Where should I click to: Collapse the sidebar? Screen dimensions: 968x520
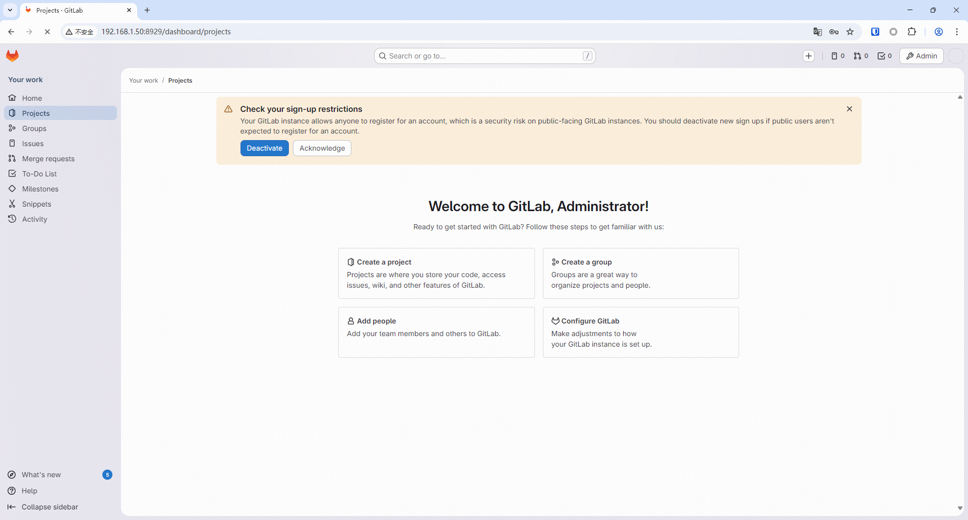click(x=60, y=507)
